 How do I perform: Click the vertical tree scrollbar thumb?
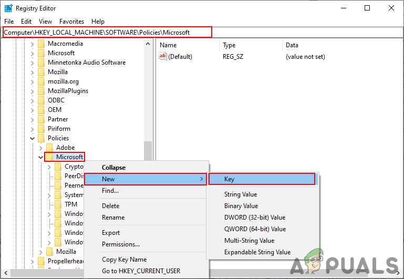coord(148,152)
